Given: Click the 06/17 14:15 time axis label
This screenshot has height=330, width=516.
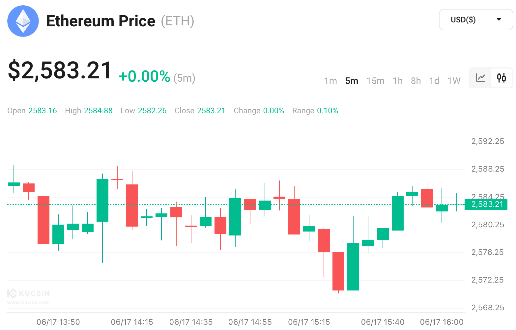Looking at the screenshot, I should coord(132,322).
